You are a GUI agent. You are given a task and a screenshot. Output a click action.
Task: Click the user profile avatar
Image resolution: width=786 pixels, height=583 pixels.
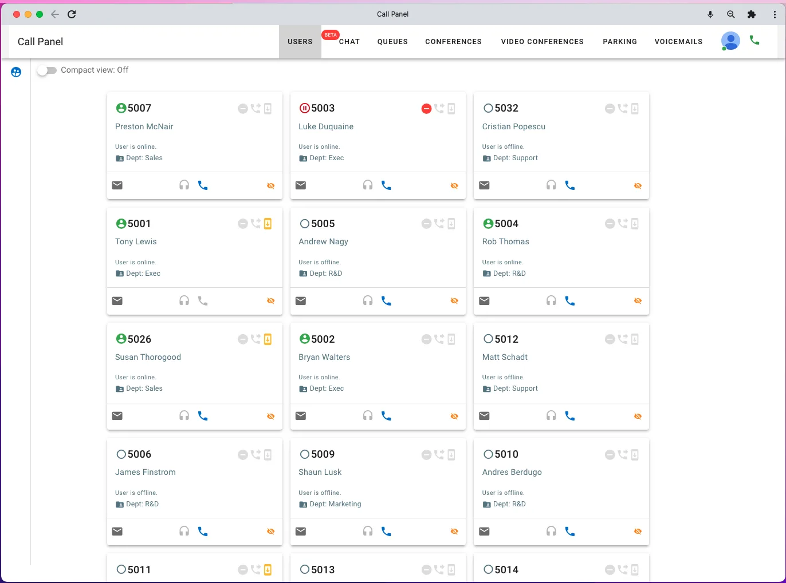tap(730, 41)
